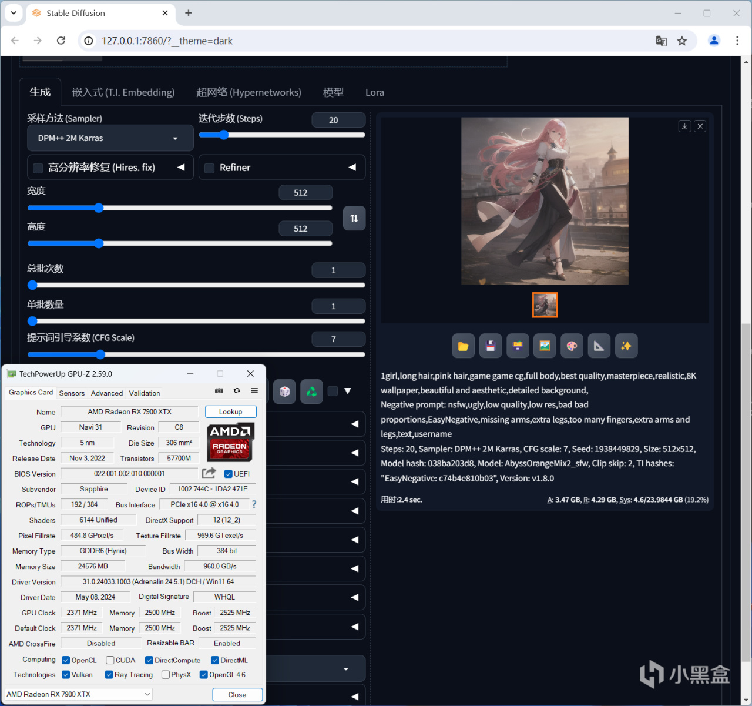Open the 超网络 (Hypernetworks) tab
The height and width of the screenshot is (706, 752).
249,92
